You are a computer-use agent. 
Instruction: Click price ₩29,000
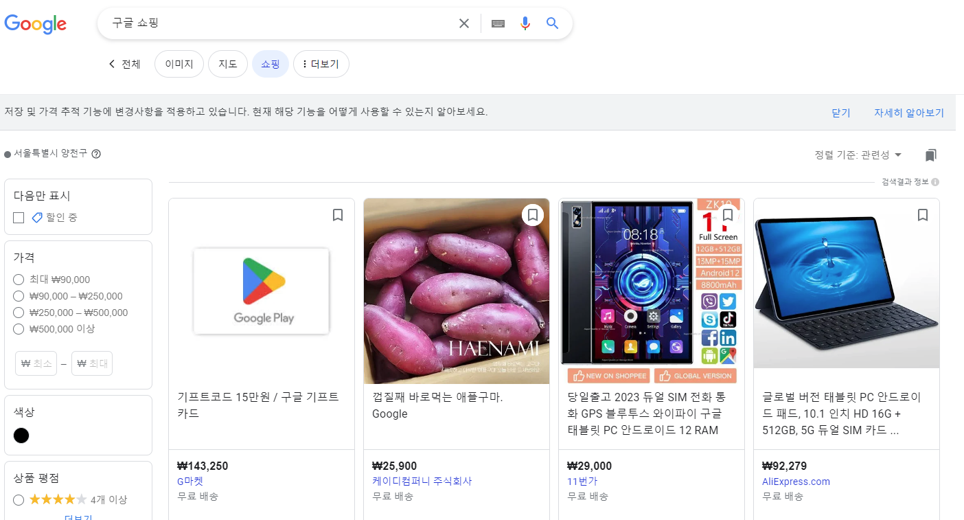[x=589, y=466]
